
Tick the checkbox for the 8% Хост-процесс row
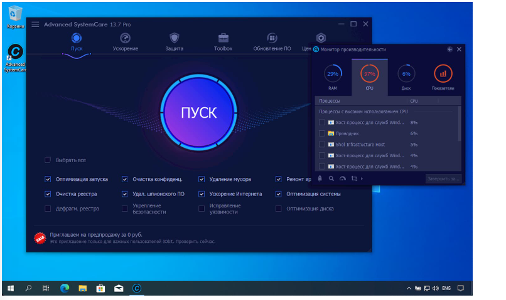click(x=321, y=122)
